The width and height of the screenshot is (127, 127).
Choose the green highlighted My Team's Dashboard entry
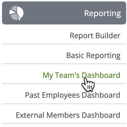point(81,76)
